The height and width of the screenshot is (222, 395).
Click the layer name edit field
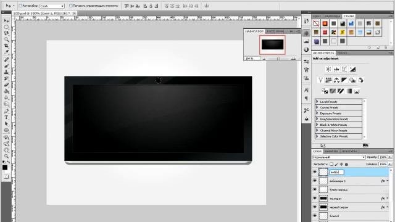point(336,172)
